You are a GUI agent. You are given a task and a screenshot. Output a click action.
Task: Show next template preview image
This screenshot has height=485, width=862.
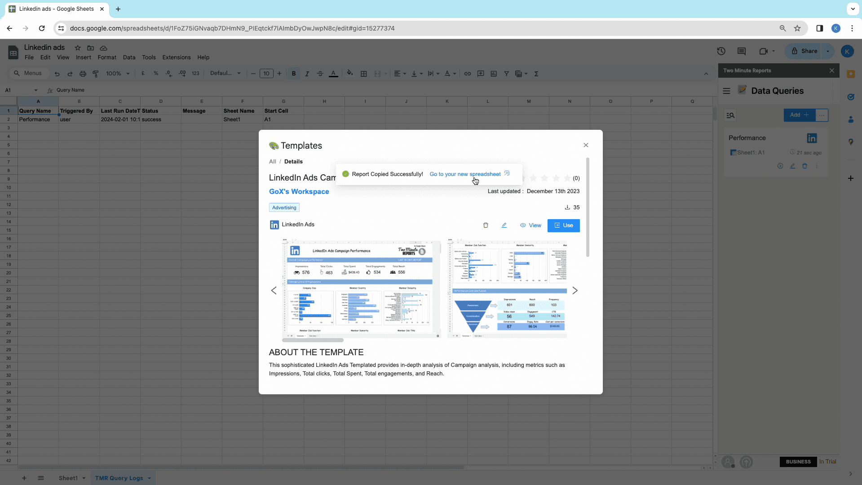(575, 291)
